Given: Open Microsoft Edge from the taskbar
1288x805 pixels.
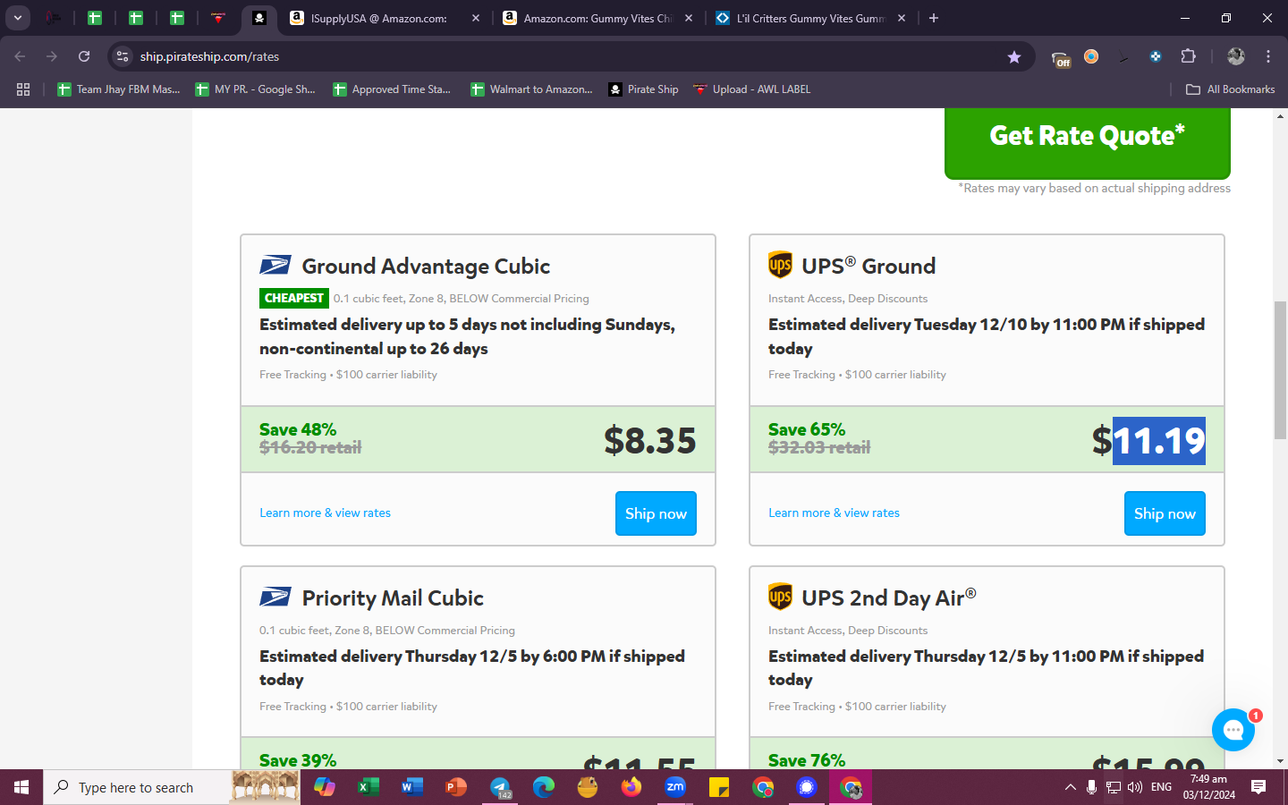Looking at the screenshot, I should (544, 787).
